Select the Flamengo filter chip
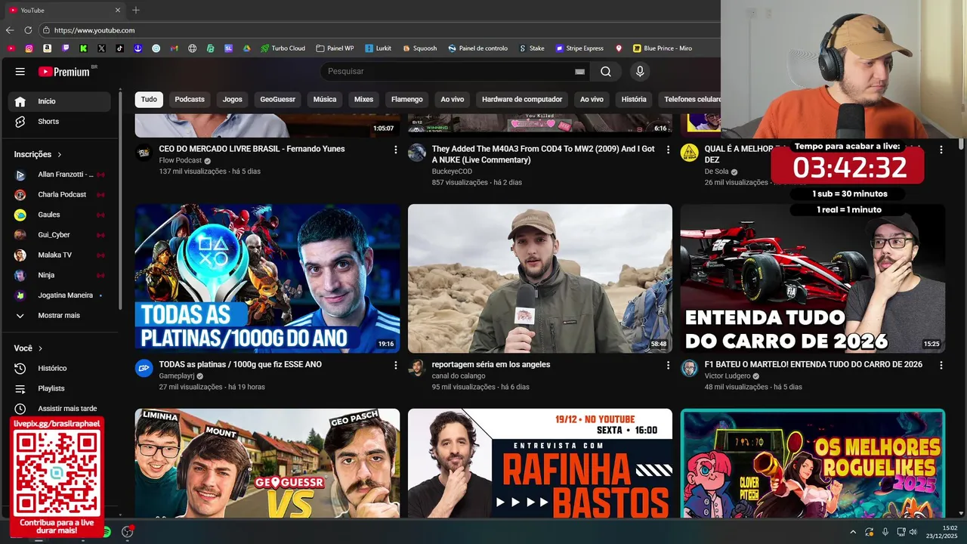 407,100
